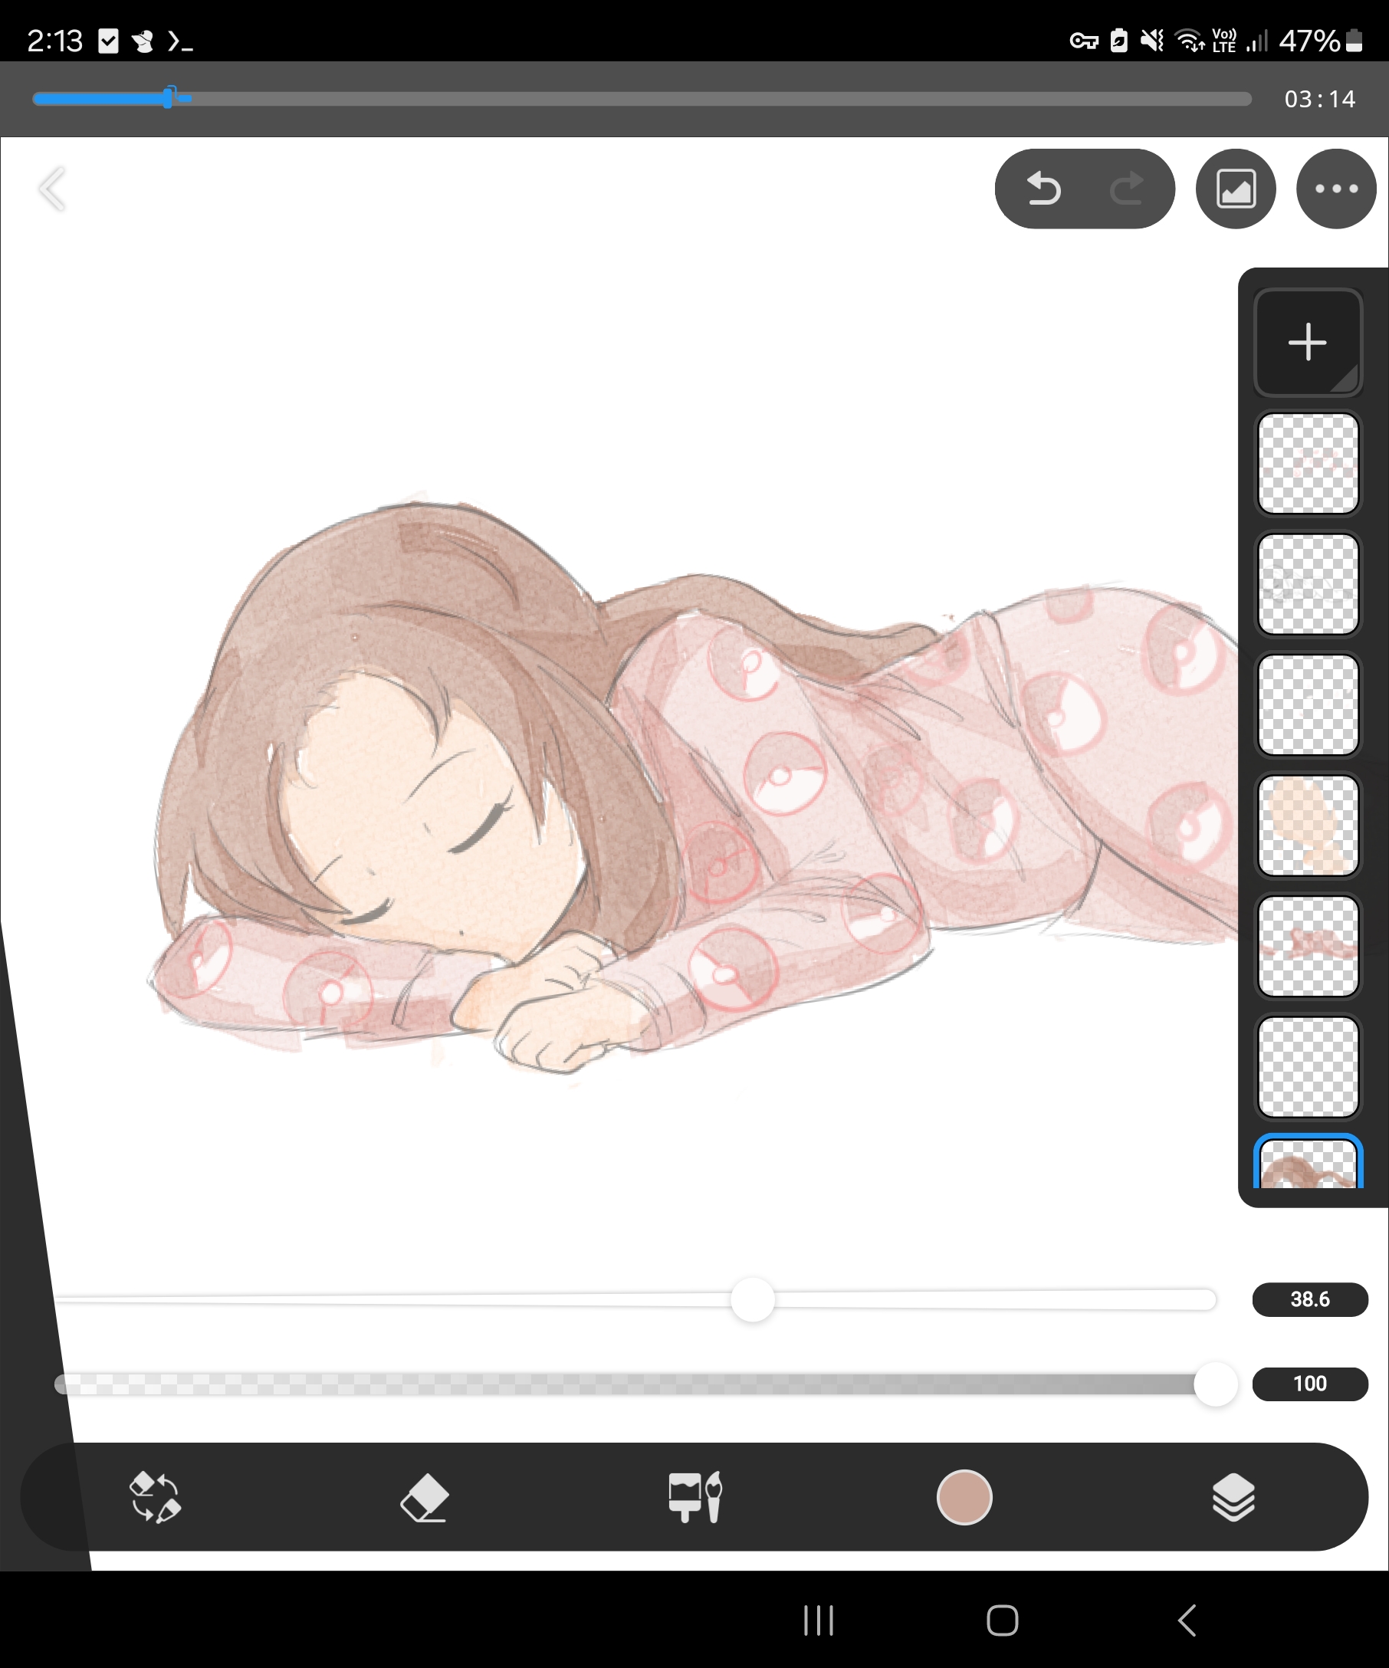Tap the opacity value 100
This screenshot has width=1389, height=1668.
tap(1309, 1384)
